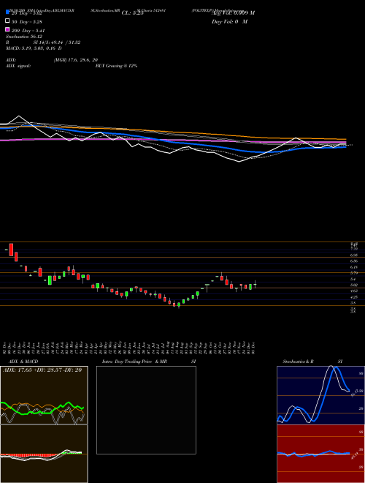365x483 pixels.
Task: Click the 'MACD: 5.19, 5.03, 0.16 D' readout
Action: click(x=34, y=48)
